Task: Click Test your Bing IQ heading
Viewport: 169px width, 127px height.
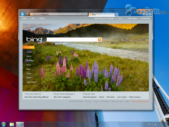Action: click(x=33, y=94)
